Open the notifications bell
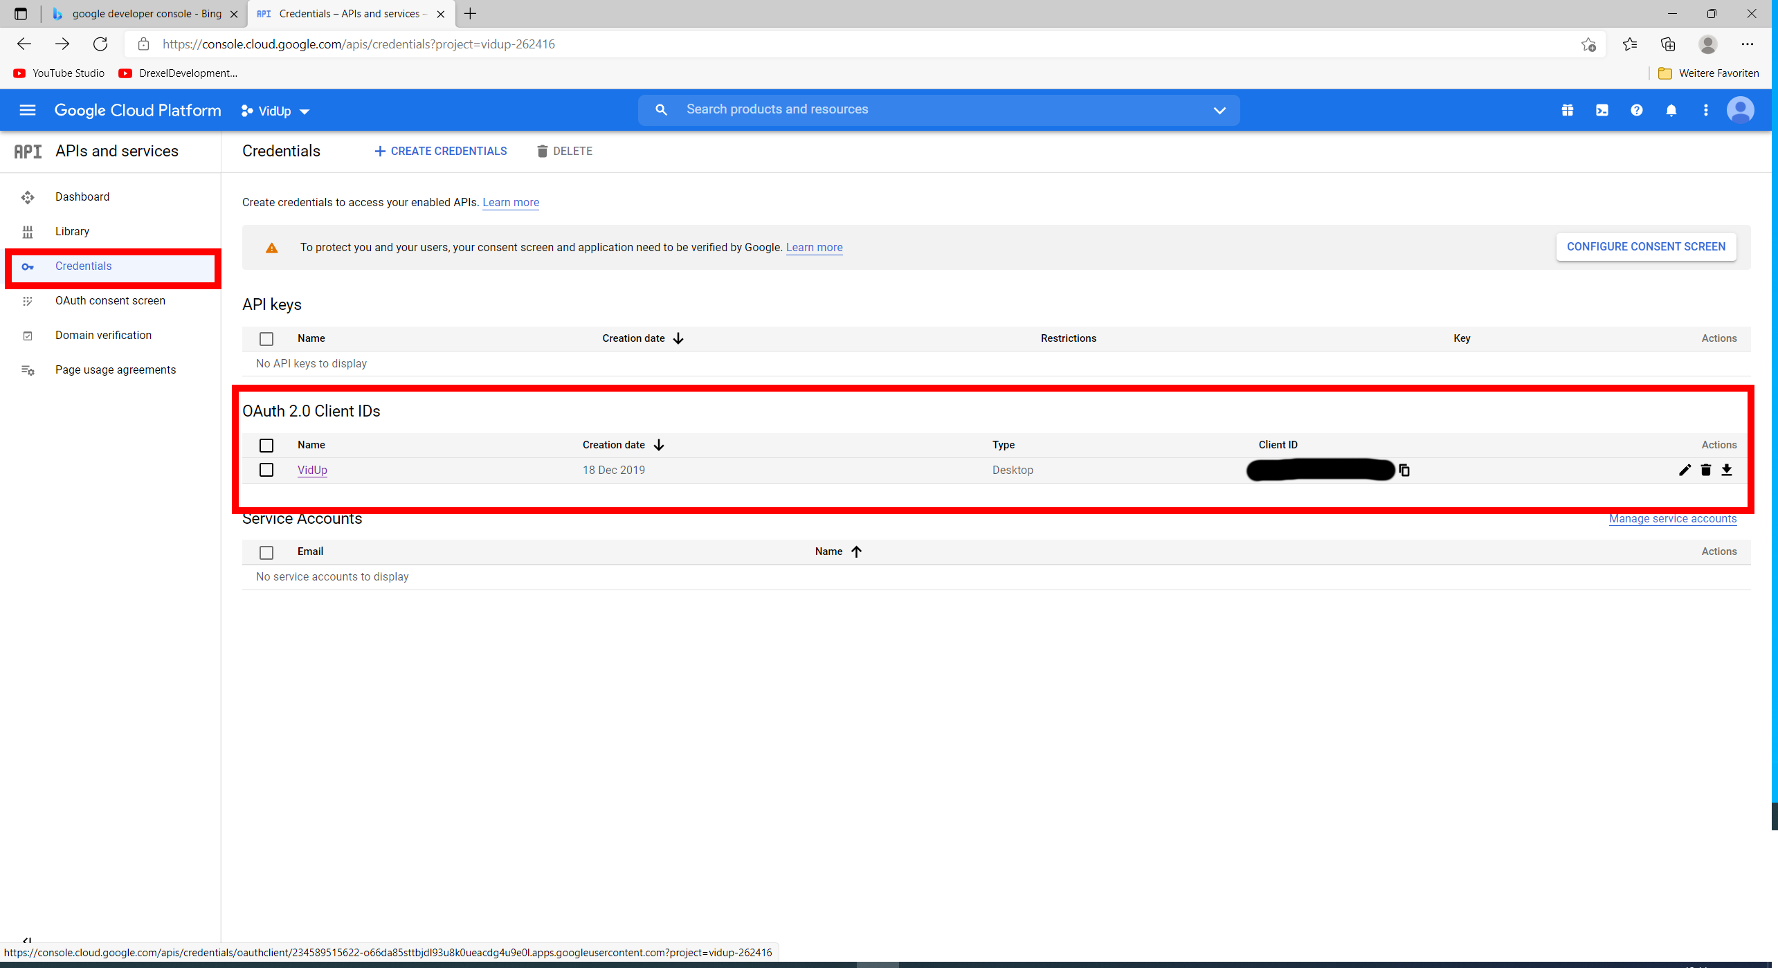The image size is (1778, 968). pyautogui.click(x=1671, y=110)
